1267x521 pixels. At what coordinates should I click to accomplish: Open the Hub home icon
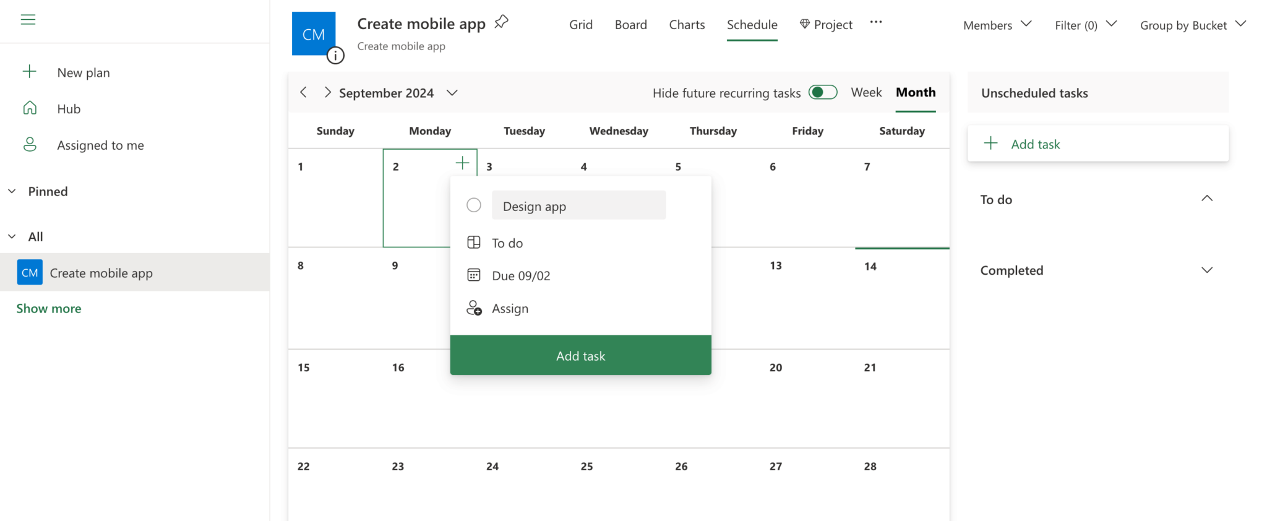30,108
